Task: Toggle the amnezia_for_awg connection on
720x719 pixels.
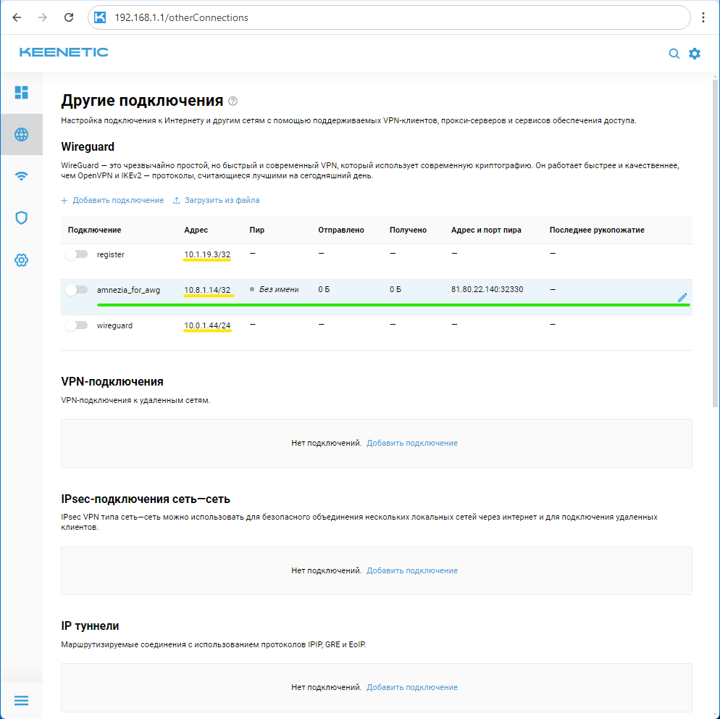Action: (76, 290)
